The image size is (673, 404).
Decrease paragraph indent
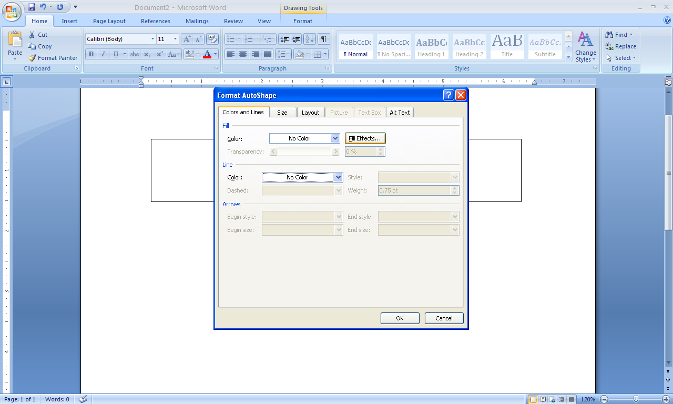[x=284, y=39]
